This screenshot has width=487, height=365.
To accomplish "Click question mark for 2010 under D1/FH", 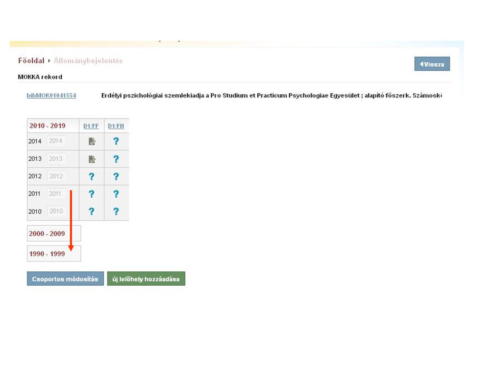I will [116, 211].
